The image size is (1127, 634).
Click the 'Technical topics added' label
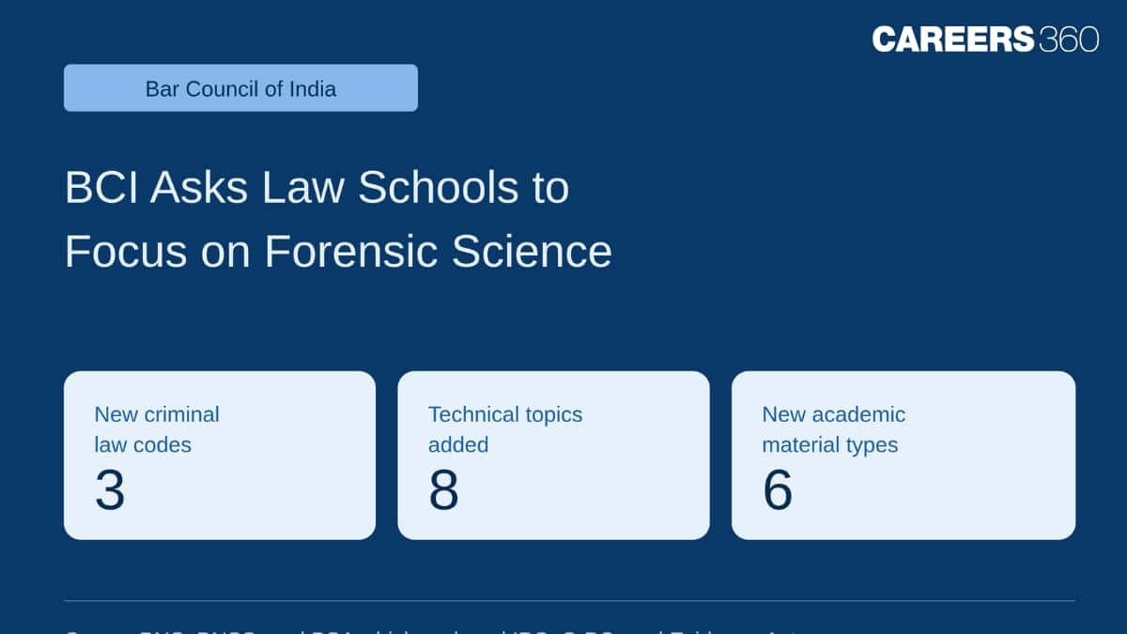point(505,429)
